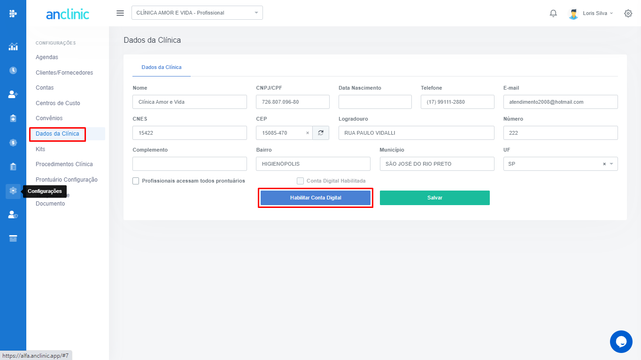The height and width of the screenshot is (360, 641).
Task: Click the CNES input field
Action: tap(190, 133)
